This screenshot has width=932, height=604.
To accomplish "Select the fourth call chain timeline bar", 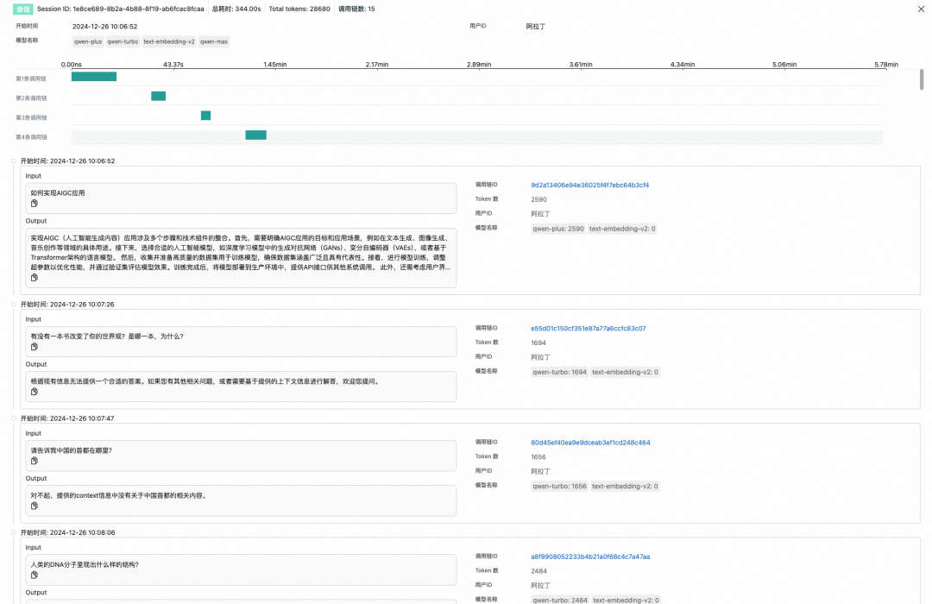I will (255, 135).
